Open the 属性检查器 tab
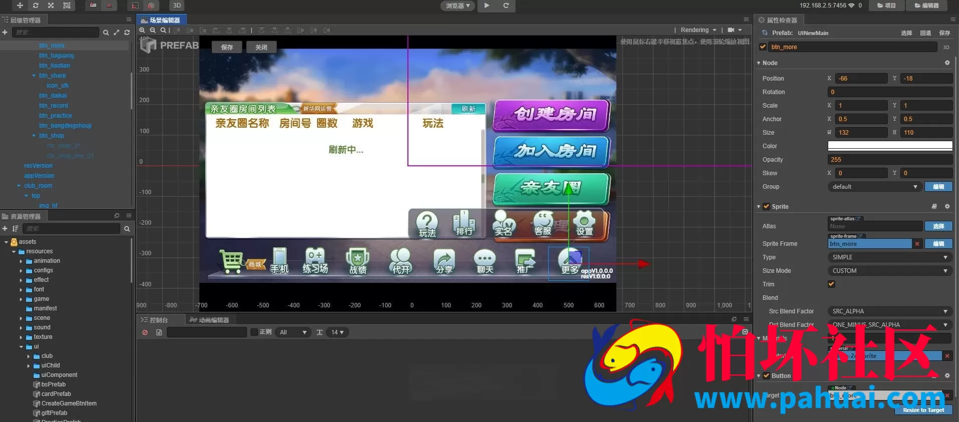Viewport: 959px width, 422px height. (778, 20)
